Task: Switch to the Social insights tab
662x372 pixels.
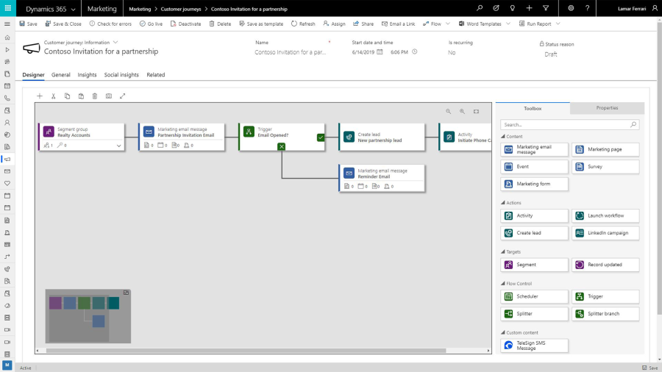Action: 121,75
